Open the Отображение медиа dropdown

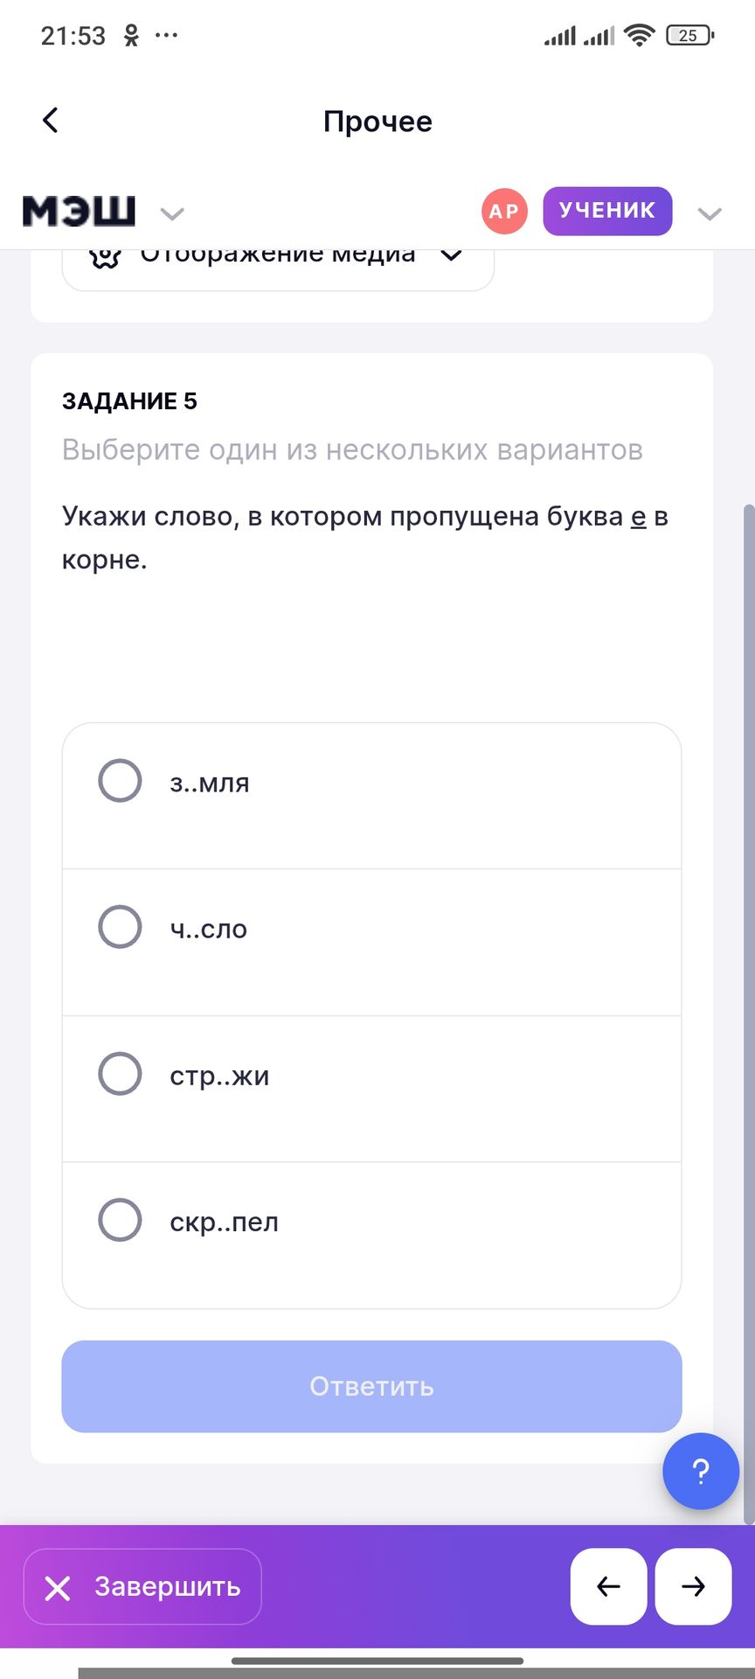(451, 255)
